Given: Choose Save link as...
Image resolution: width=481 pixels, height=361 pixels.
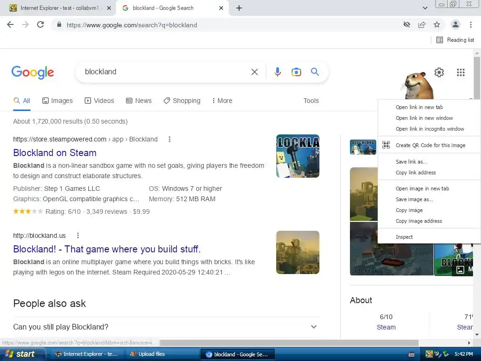Looking at the screenshot, I should coord(429,162).
